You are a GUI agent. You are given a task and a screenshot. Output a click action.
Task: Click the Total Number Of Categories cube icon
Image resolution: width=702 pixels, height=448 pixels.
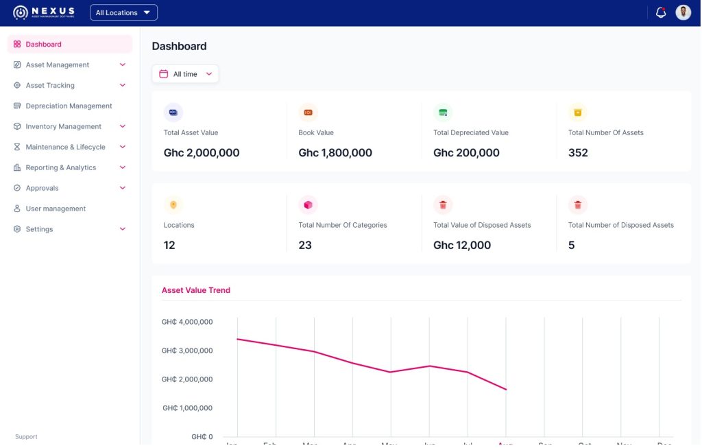[308, 204]
